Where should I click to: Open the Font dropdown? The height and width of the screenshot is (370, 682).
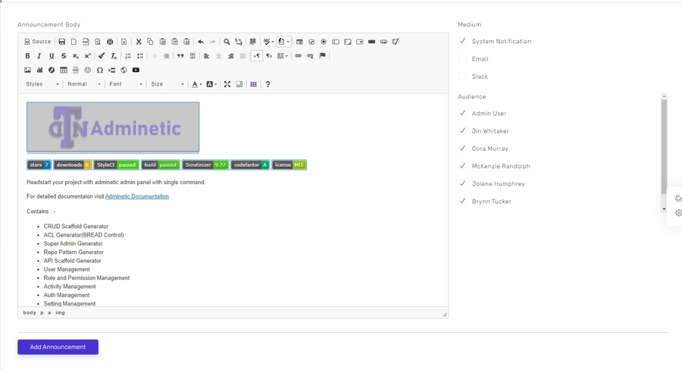(x=125, y=84)
